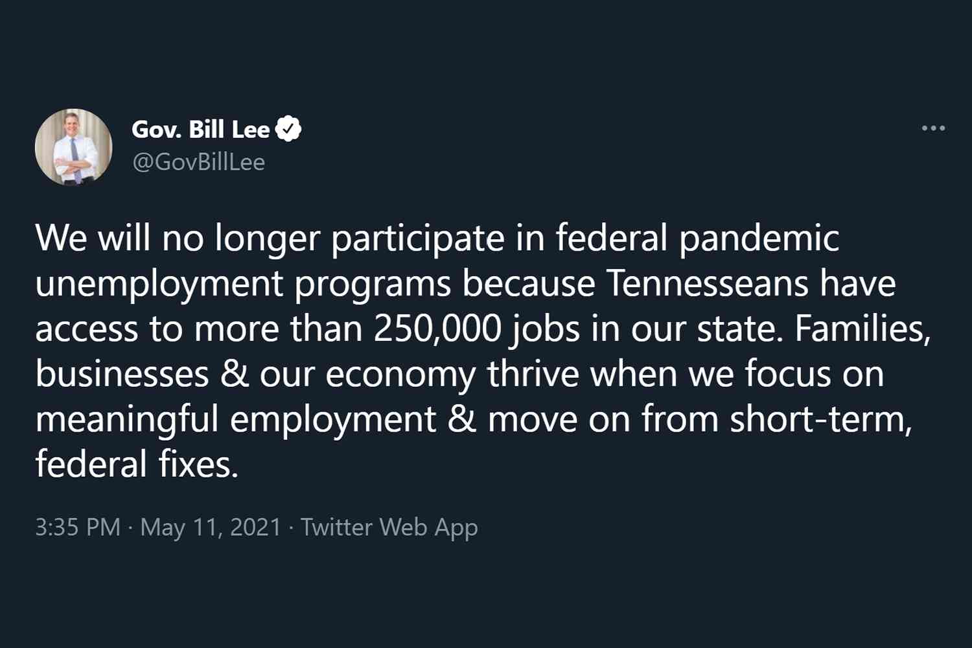Open the three-dot more options menu

point(933,128)
